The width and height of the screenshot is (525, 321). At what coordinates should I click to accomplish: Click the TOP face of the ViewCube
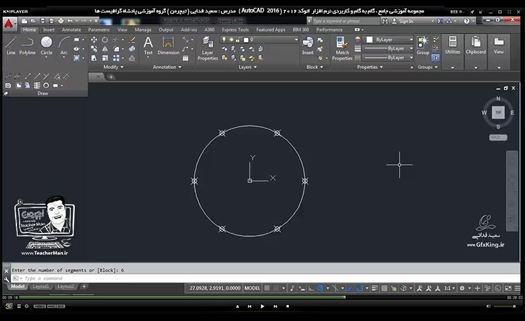(x=498, y=112)
